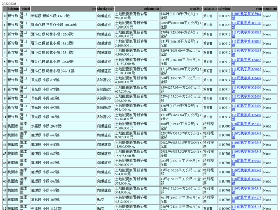Open the crm link in row 45
Viewport: 280px width, 210px height.
pyautogui.click(x=246, y=153)
